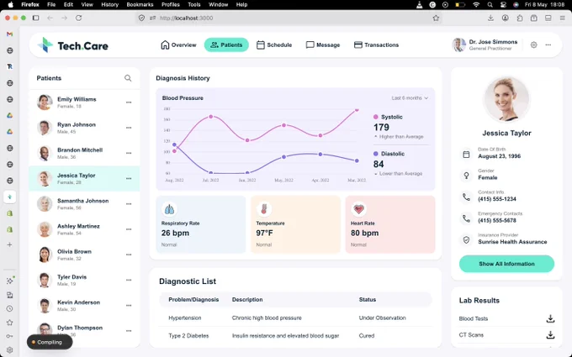Select patient Emily Williams

[84, 102]
